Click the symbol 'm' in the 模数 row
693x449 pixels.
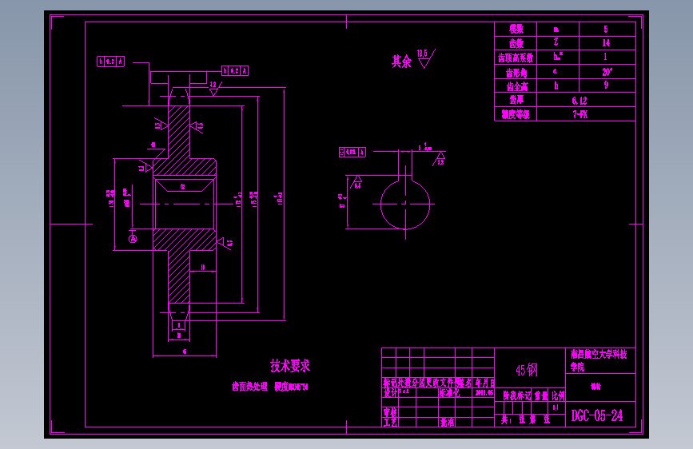click(556, 30)
